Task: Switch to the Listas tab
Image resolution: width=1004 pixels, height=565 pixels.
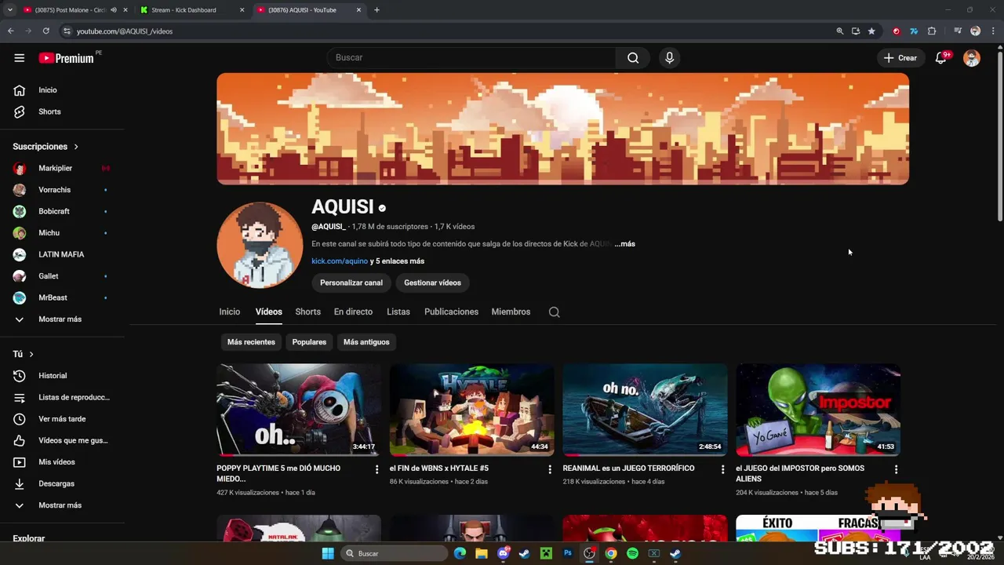Action: click(398, 312)
